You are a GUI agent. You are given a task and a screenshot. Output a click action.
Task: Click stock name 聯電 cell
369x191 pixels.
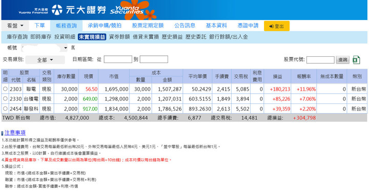pos(31,89)
